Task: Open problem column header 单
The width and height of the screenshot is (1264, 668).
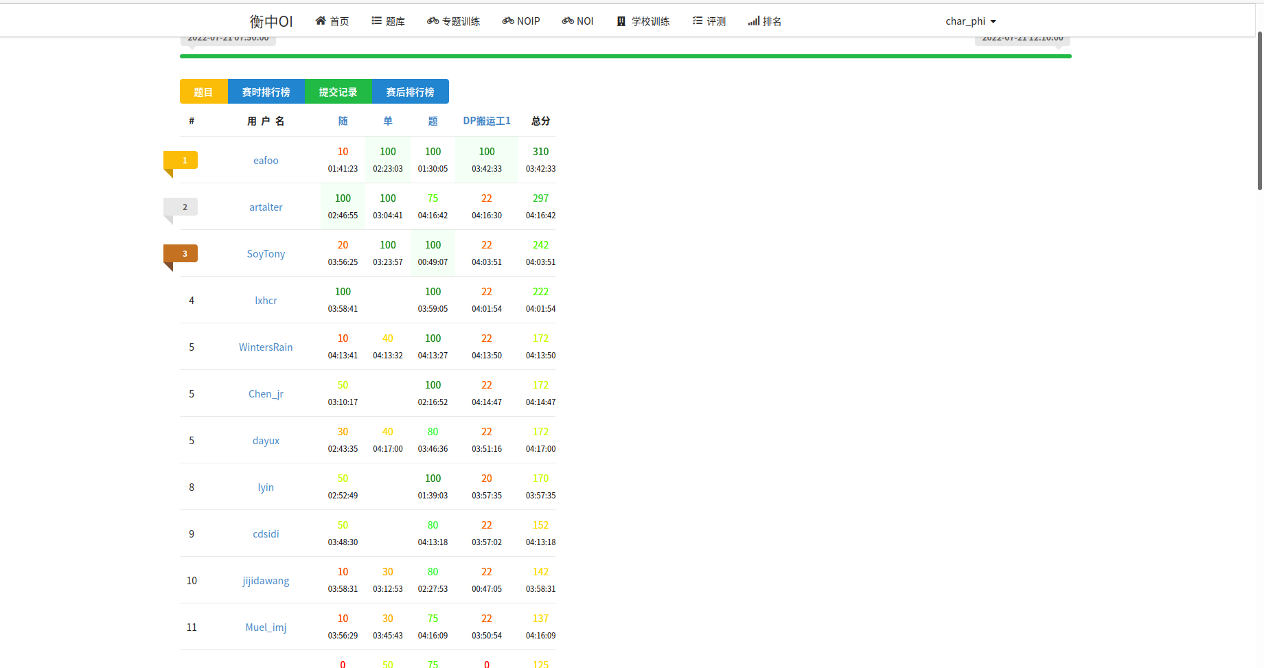Action: (x=388, y=121)
